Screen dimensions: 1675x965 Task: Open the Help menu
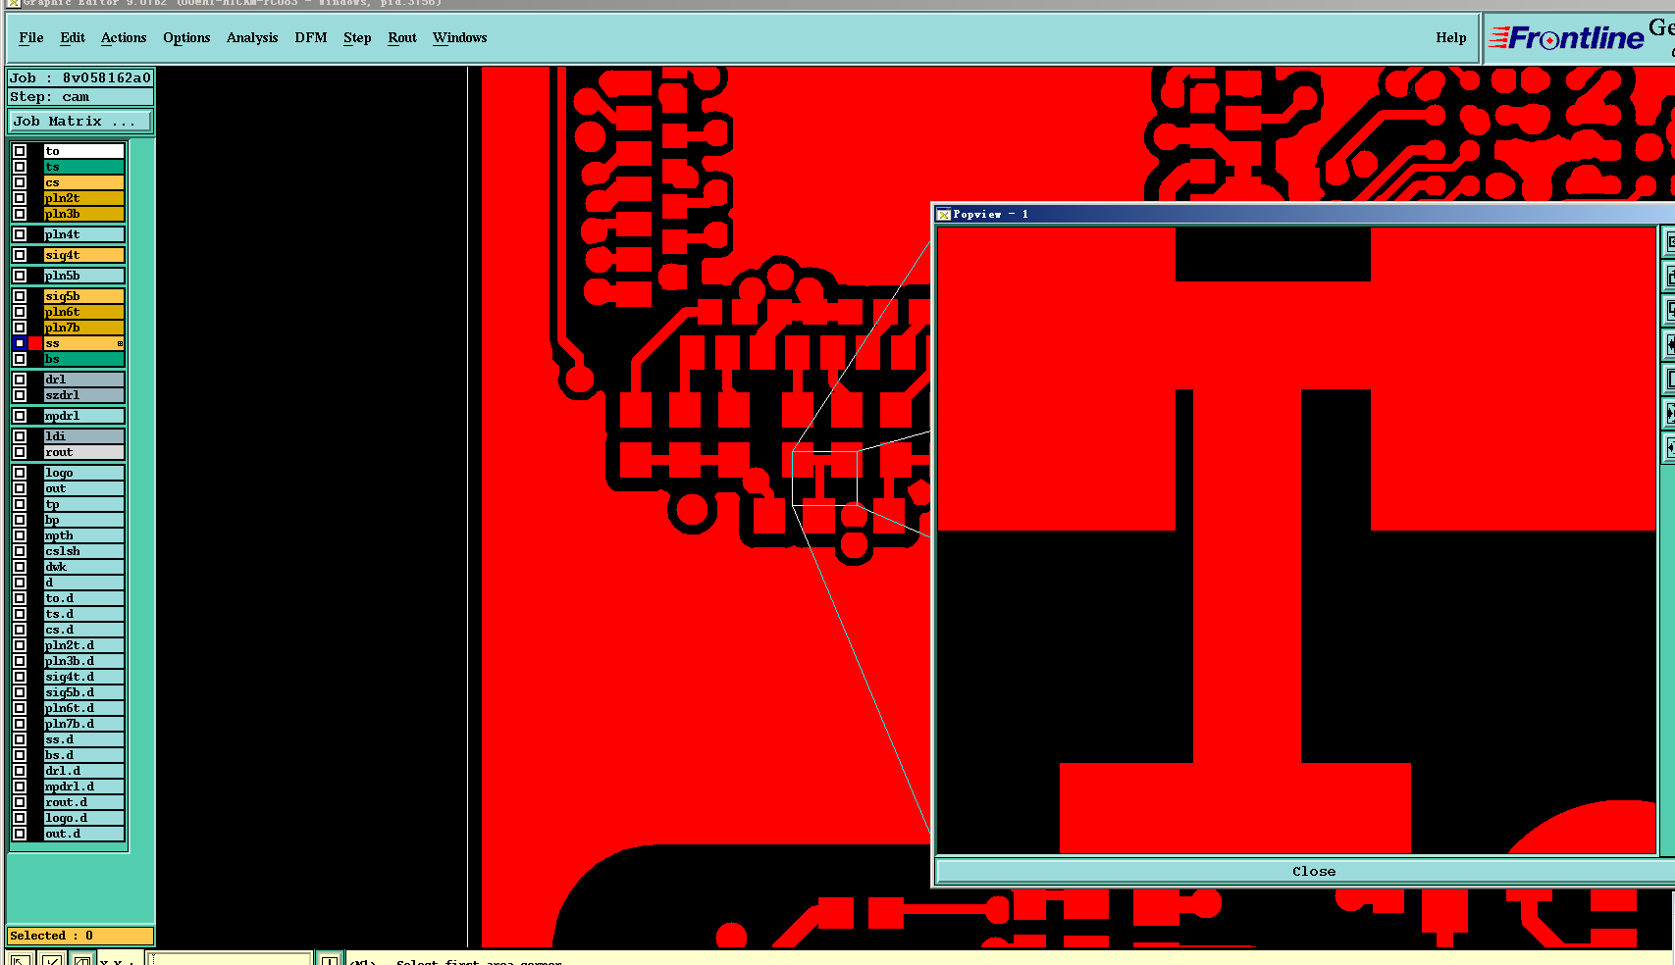tap(1450, 38)
